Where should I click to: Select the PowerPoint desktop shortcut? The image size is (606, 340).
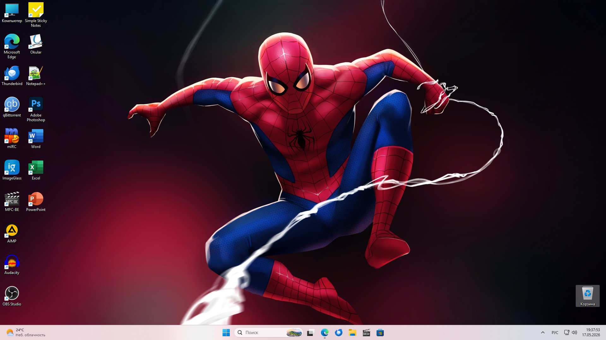pyautogui.click(x=36, y=202)
